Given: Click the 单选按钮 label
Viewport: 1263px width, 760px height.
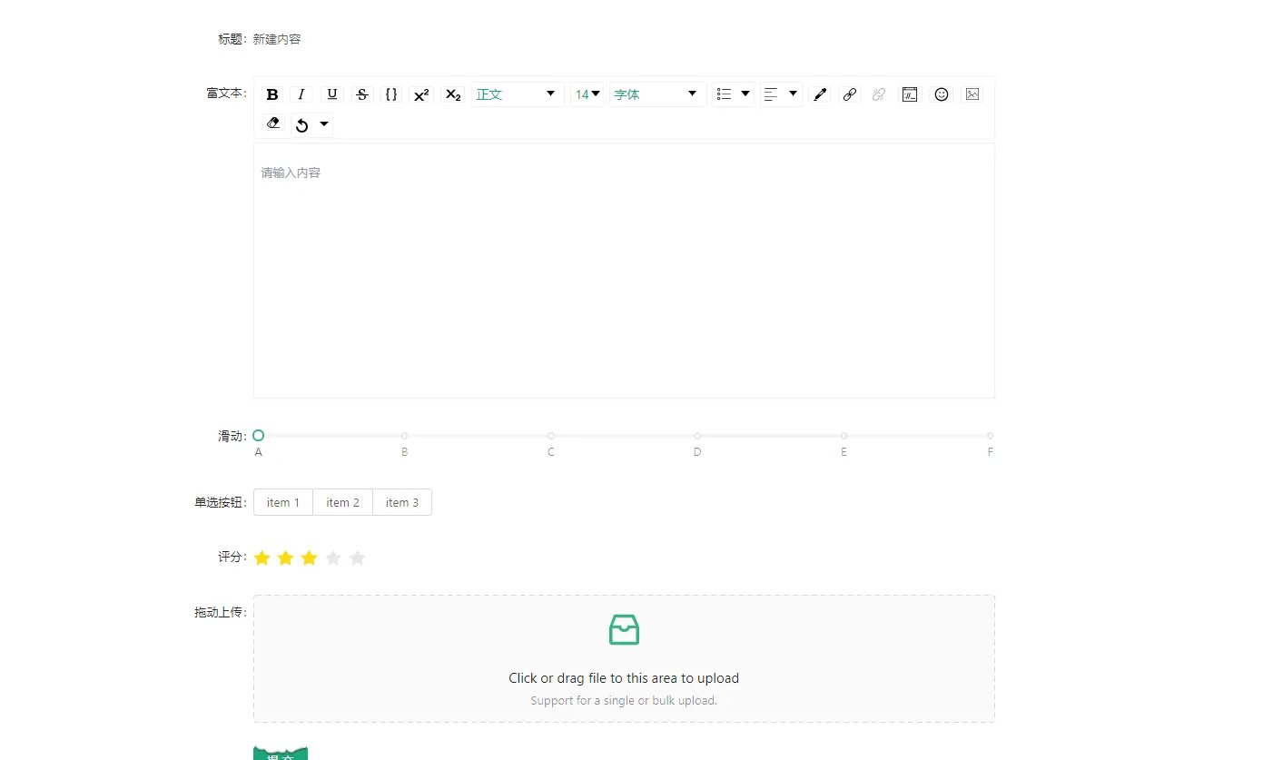Looking at the screenshot, I should 220,502.
